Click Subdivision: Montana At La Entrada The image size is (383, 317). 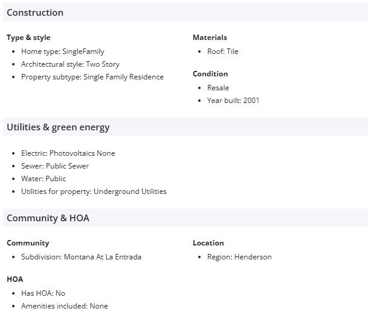pos(81,257)
